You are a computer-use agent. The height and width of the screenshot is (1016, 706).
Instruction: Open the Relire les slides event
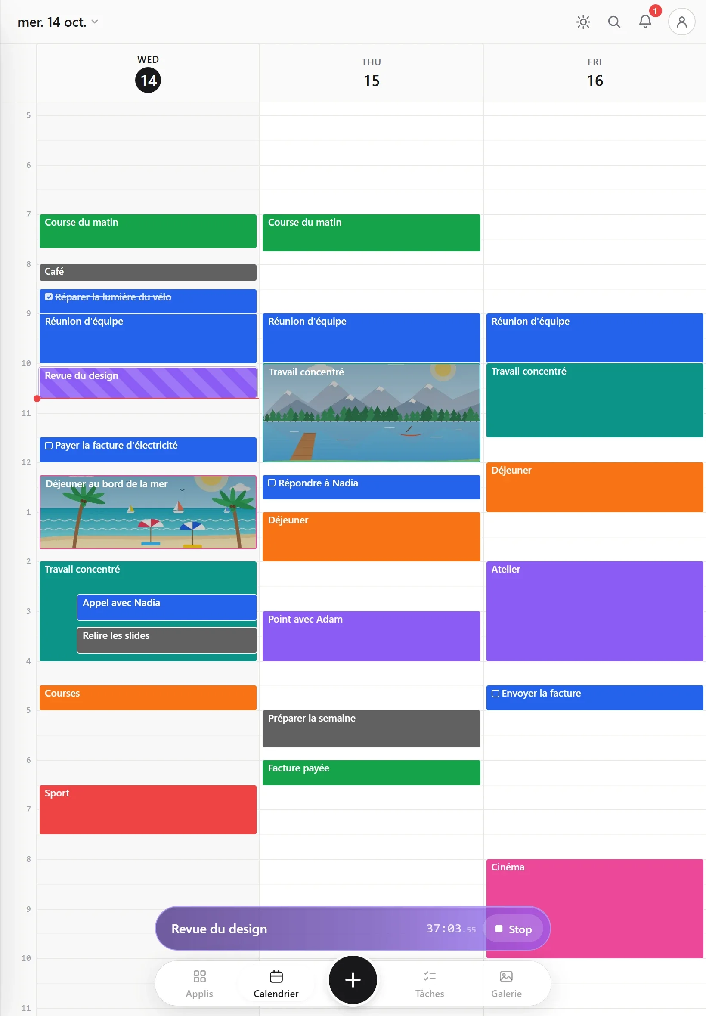click(x=166, y=640)
